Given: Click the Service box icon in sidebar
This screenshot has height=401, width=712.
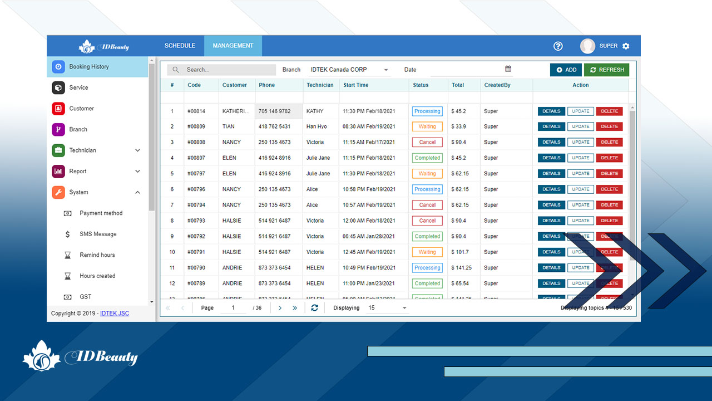Looking at the screenshot, I should (58, 87).
